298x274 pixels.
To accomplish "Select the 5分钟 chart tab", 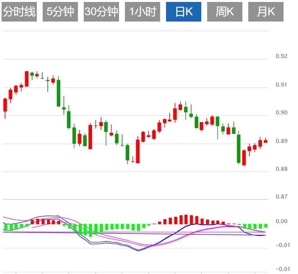I will pos(60,12).
